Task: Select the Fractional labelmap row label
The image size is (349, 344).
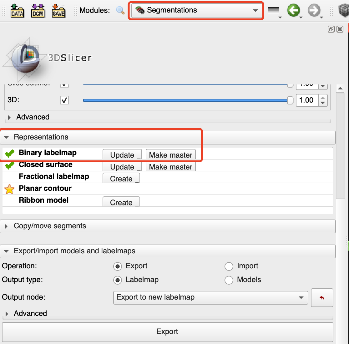Action: pos(54,176)
